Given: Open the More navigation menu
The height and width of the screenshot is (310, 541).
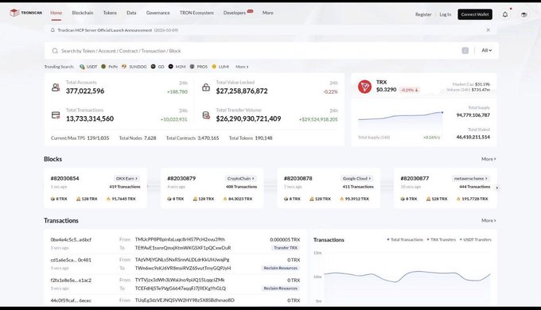Looking at the screenshot, I should coord(268,13).
